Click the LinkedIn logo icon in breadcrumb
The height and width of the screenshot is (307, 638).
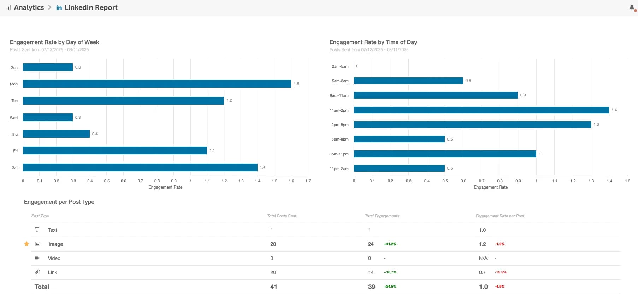coord(59,7)
